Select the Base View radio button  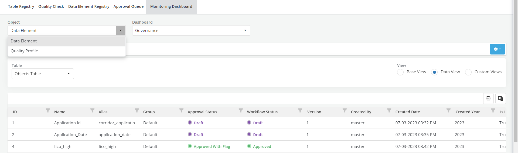coord(400,72)
